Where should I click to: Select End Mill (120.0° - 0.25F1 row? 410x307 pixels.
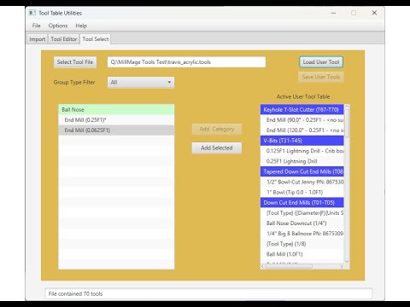302,130
